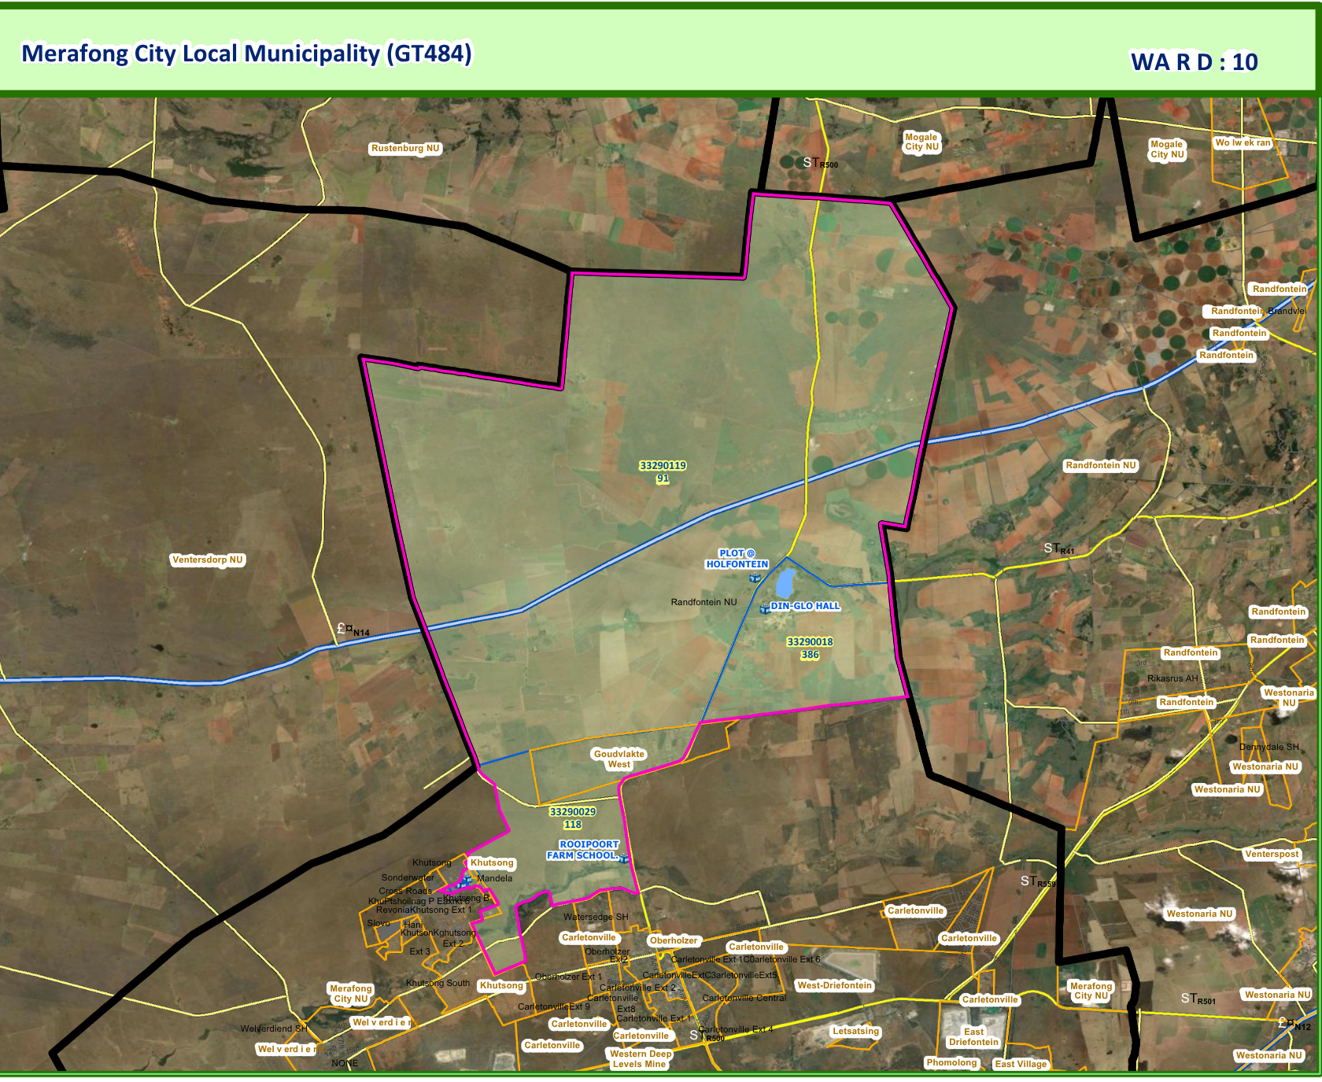Viewport: 1322px width, 1082px height.
Task: Click the voting station icon next to ROOIPOORT FARM SCHOOL
Action: tap(624, 858)
